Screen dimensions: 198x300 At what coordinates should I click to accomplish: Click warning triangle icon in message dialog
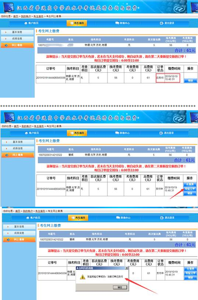(x=82, y=277)
